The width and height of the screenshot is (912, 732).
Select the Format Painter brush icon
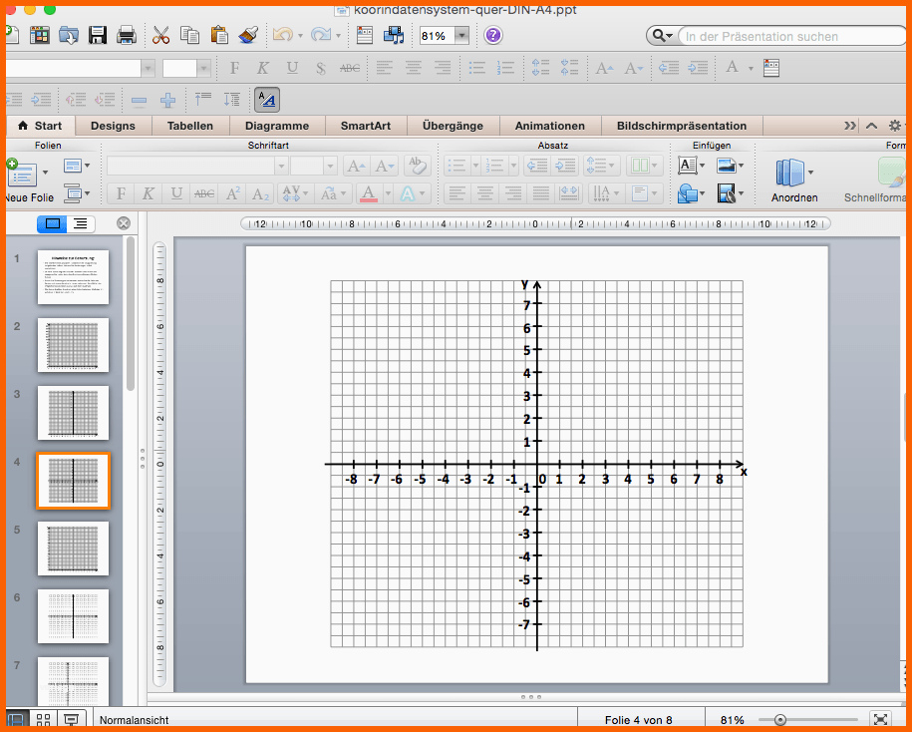(248, 36)
